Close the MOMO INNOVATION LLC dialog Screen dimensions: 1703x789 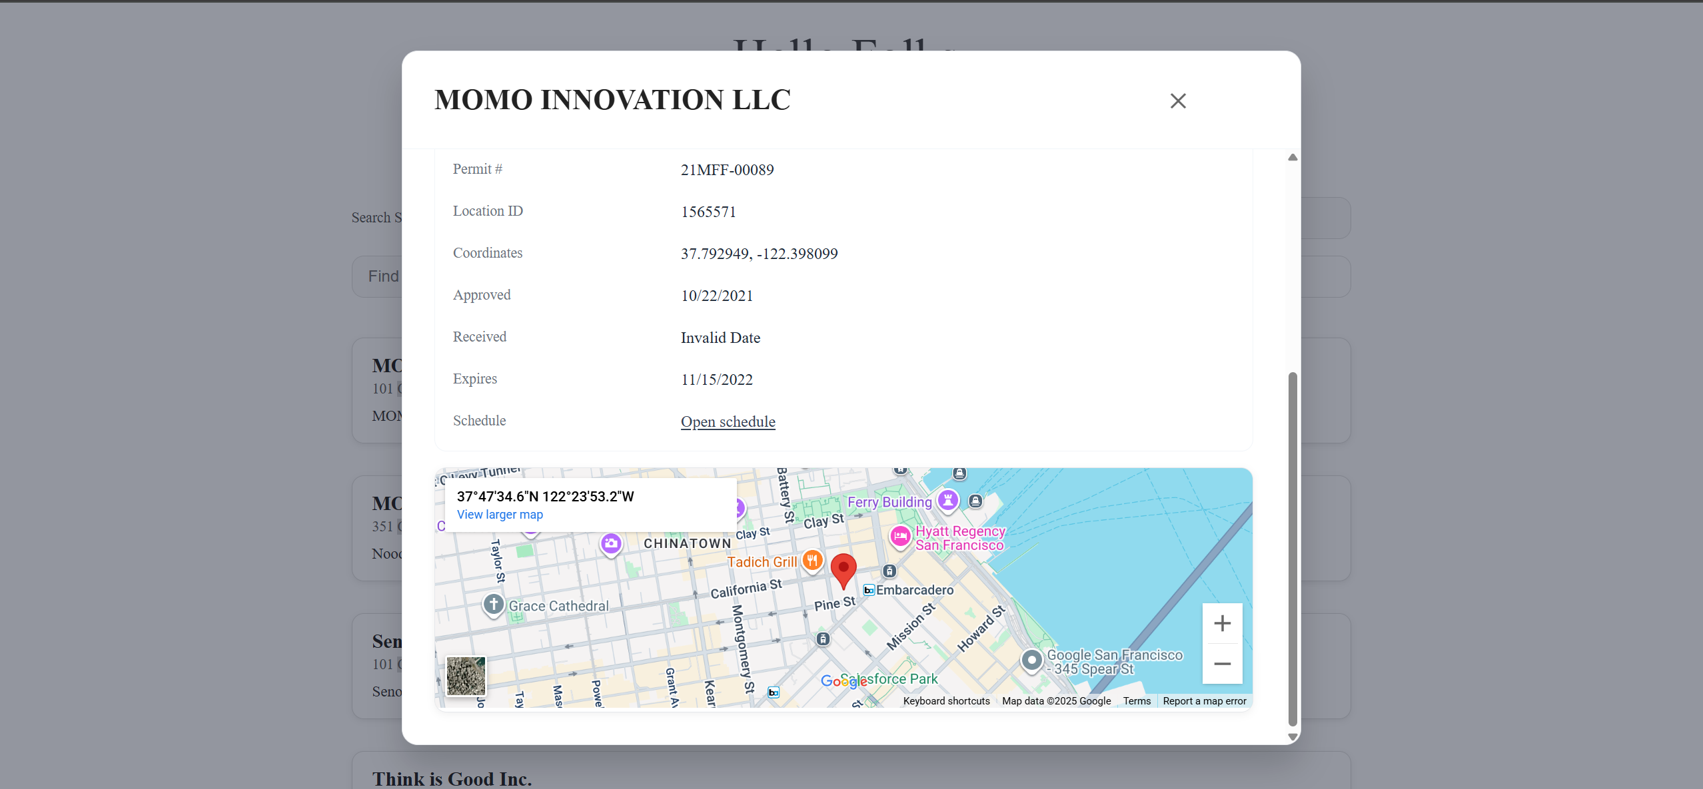pyautogui.click(x=1177, y=101)
